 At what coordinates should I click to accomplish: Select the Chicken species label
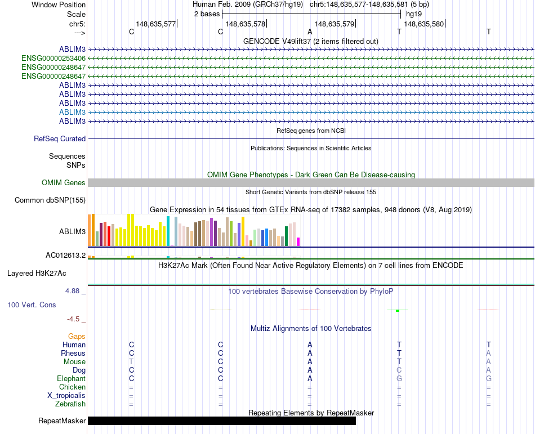tap(72, 387)
